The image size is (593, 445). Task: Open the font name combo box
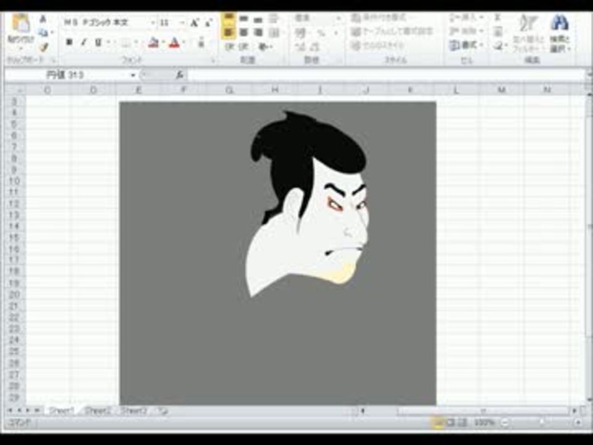(110, 23)
